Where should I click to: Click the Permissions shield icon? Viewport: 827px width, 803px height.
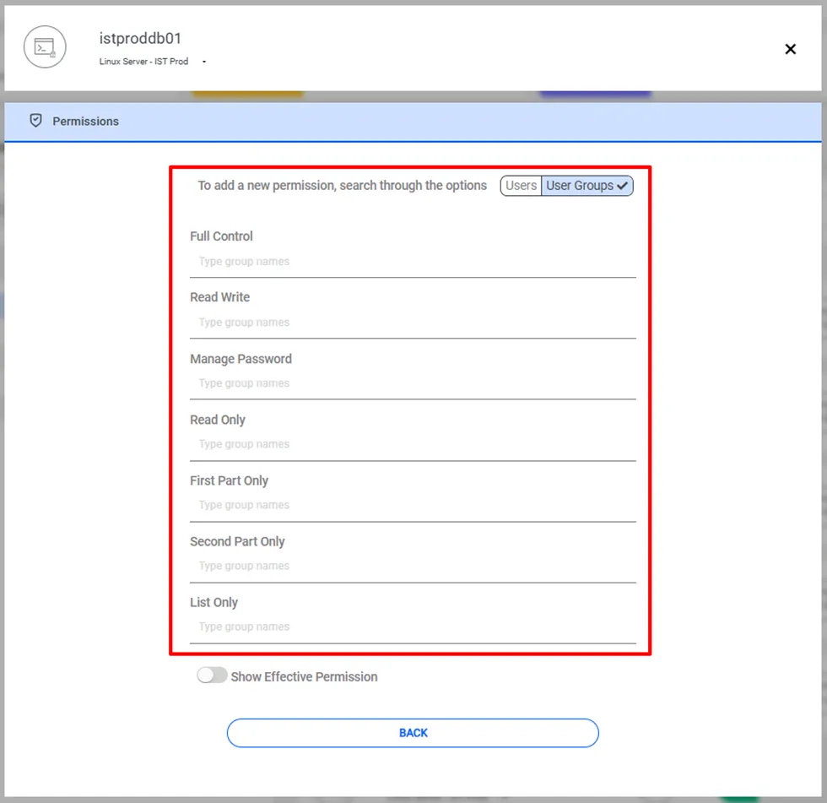click(x=35, y=121)
